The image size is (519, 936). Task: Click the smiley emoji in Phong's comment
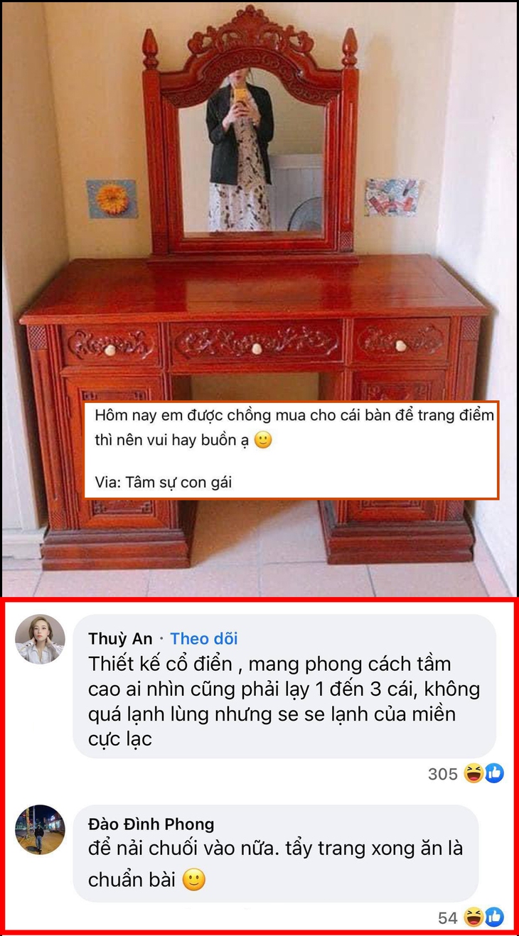click(x=194, y=880)
